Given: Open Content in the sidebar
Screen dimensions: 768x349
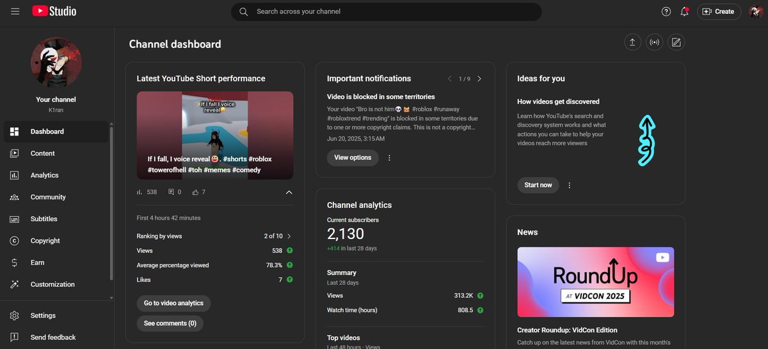Looking at the screenshot, I should pos(56,153).
